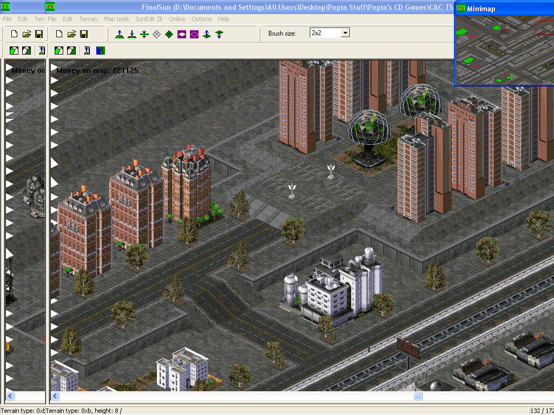This screenshot has width=554, height=415.
Task: Open the Brush size dropdown arrow
Action: pyautogui.click(x=345, y=33)
